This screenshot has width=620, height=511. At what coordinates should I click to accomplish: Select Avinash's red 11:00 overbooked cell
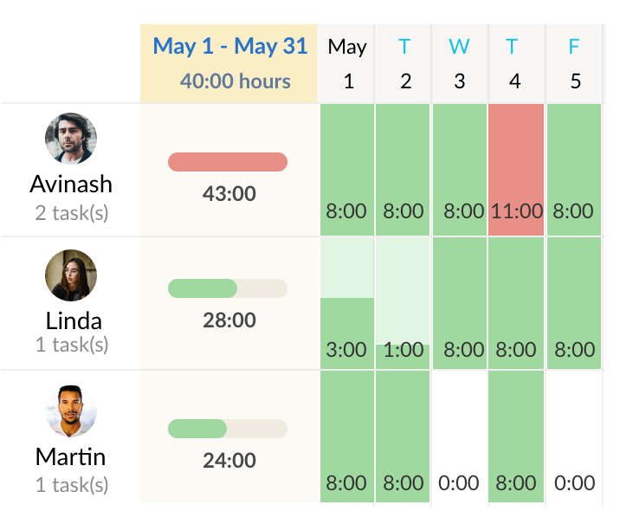tap(516, 170)
